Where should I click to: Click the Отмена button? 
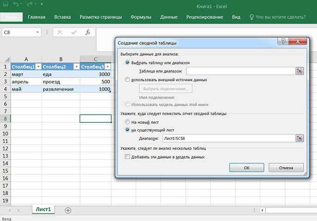tap(286, 168)
